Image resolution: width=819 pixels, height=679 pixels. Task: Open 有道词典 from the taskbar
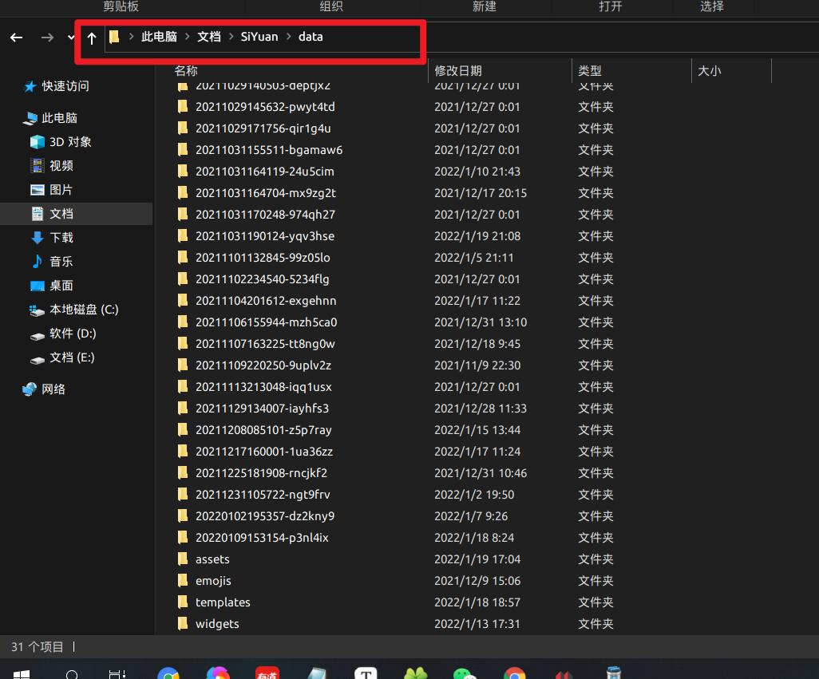pos(267,674)
